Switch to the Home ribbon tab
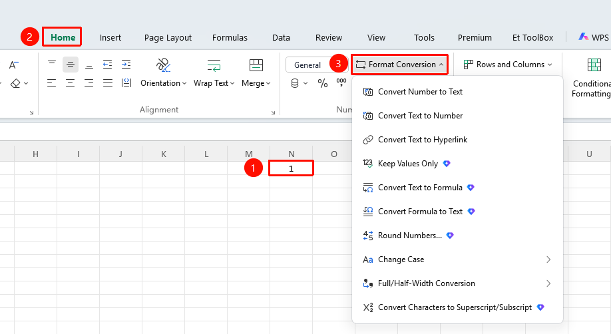 tap(63, 37)
